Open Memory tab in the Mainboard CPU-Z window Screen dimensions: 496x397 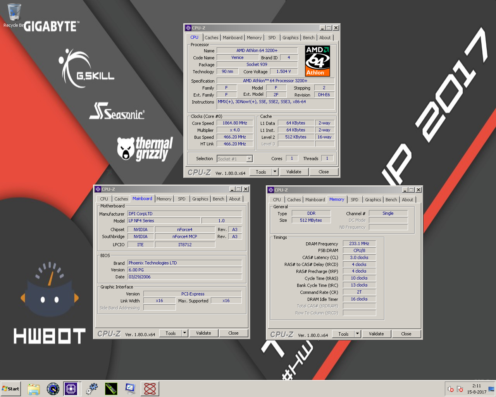(x=164, y=199)
